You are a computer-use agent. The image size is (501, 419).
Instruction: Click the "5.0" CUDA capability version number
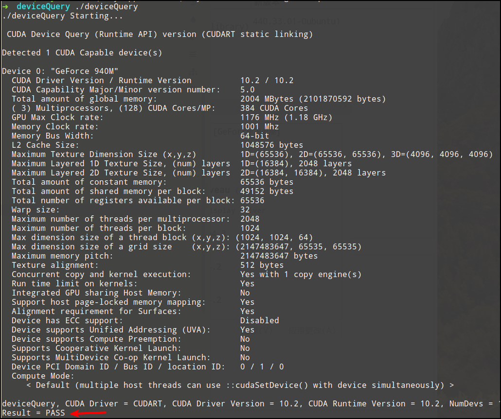(x=247, y=89)
